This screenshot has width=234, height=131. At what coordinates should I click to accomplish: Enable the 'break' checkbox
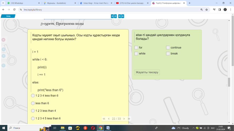click(x=168, y=53)
